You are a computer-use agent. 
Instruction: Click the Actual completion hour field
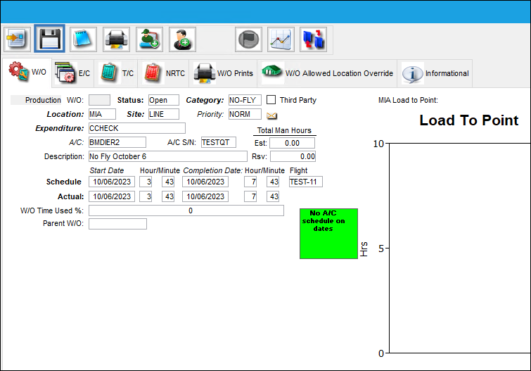[x=250, y=196]
